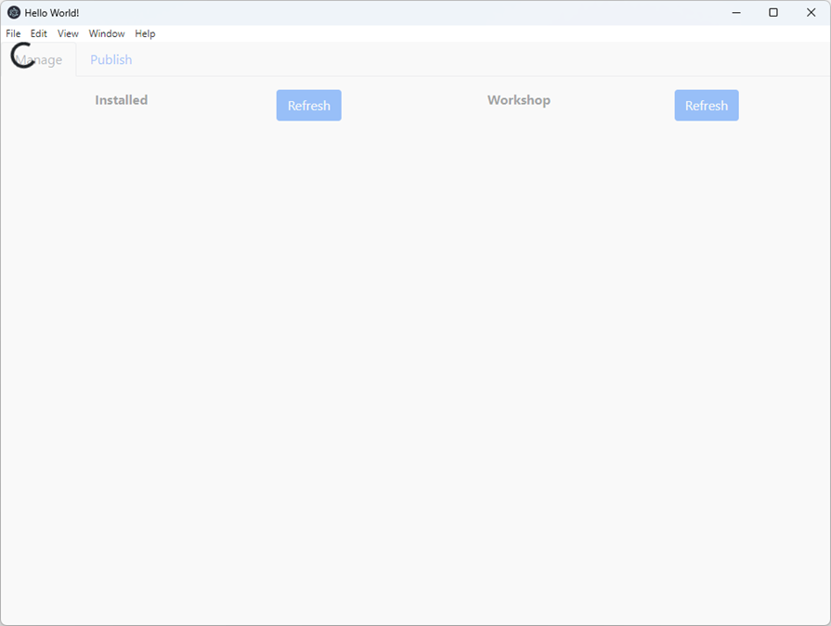Screen dimensions: 831x626
Task: Open the File menu
Action: tap(13, 33)
